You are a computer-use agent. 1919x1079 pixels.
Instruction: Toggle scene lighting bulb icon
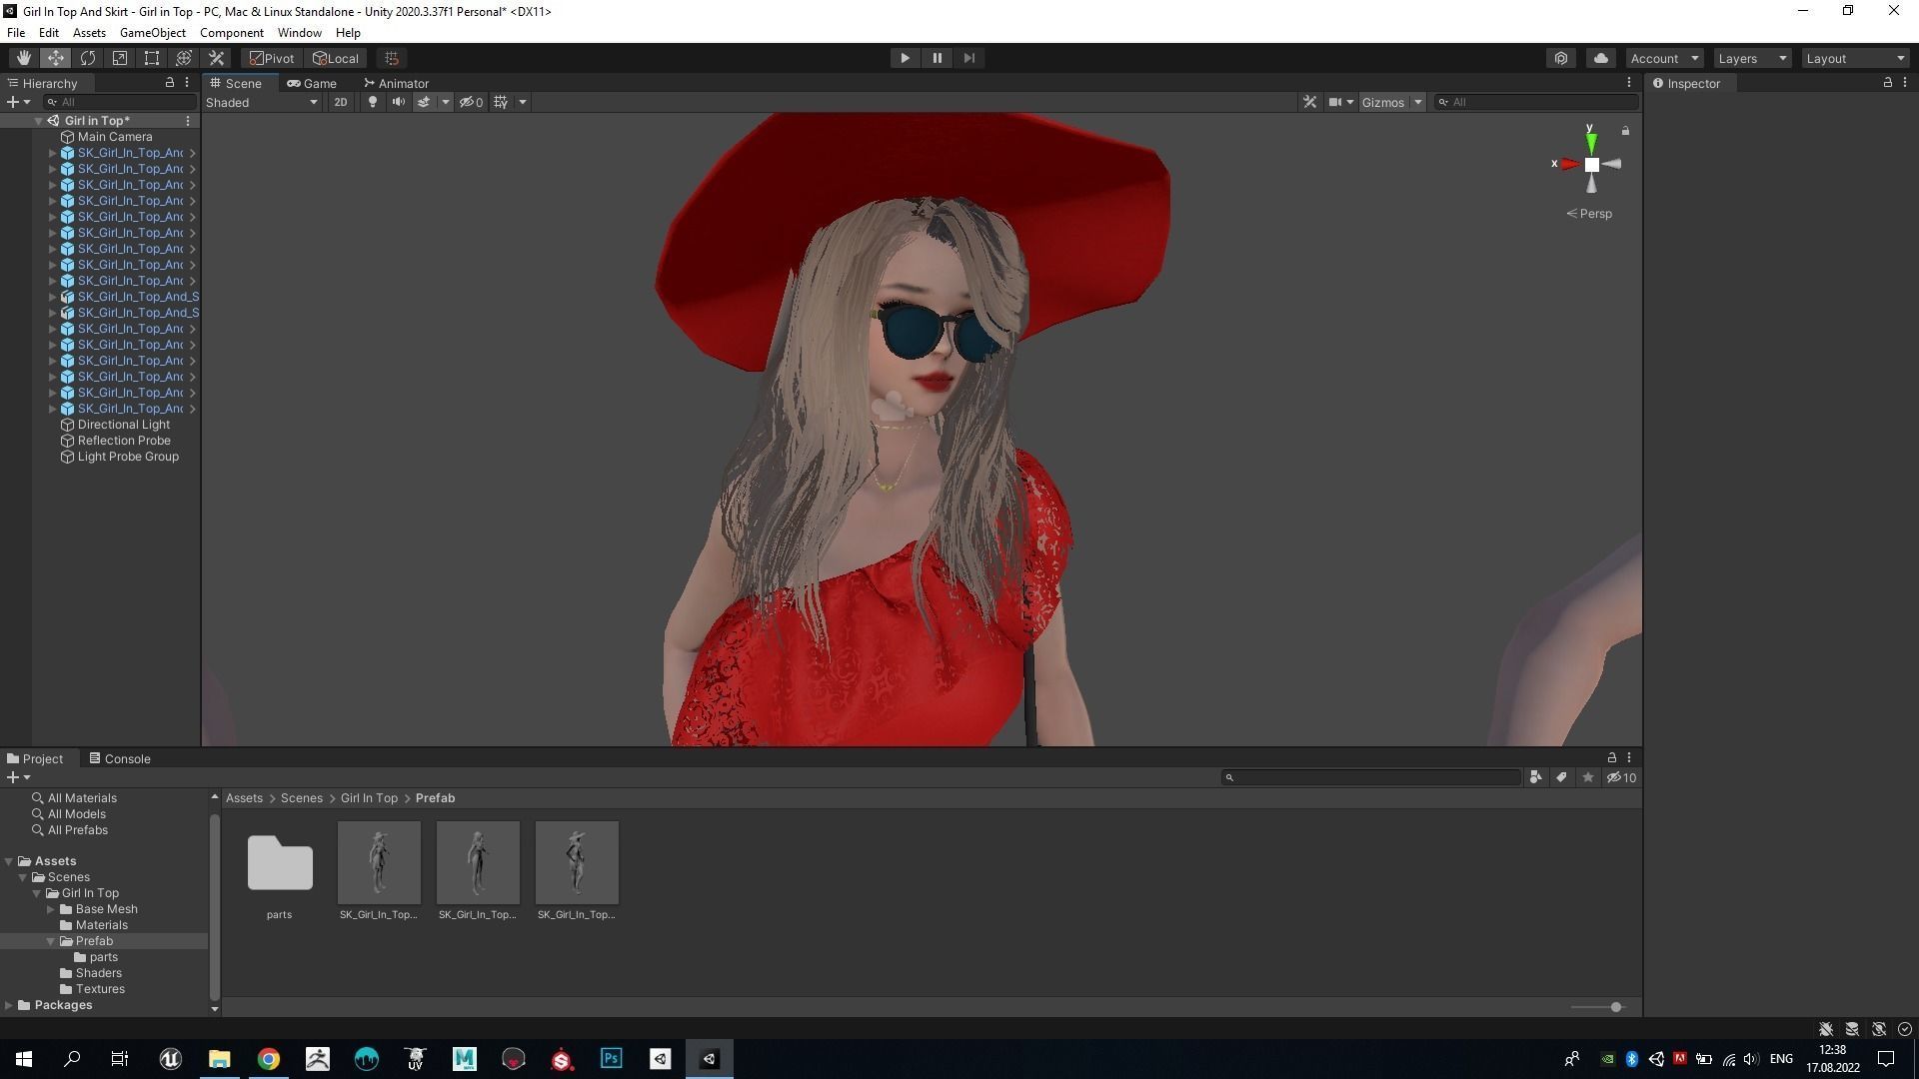tap(373, 102)
